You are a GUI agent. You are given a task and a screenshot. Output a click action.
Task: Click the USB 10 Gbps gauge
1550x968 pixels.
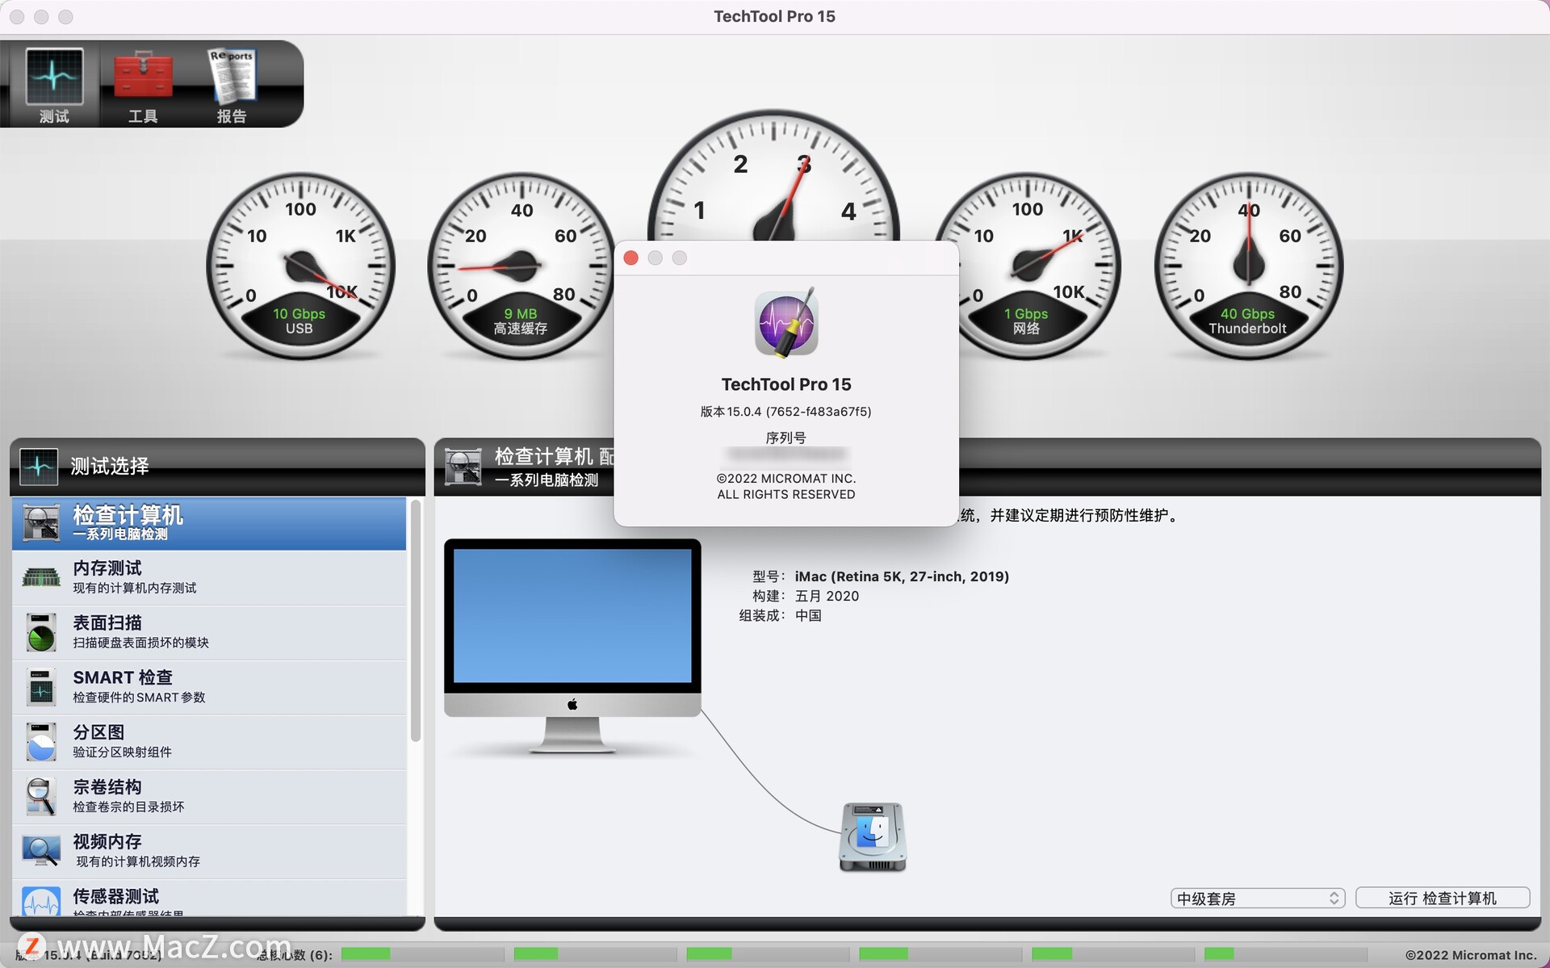[x=300, y=266]
